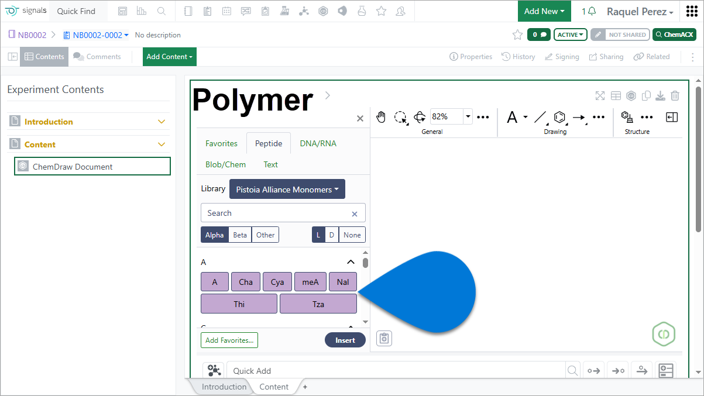Viewport: 704px width, 396px height.
Task: Click the monomer Search field
Action: [x=283, y=213]
